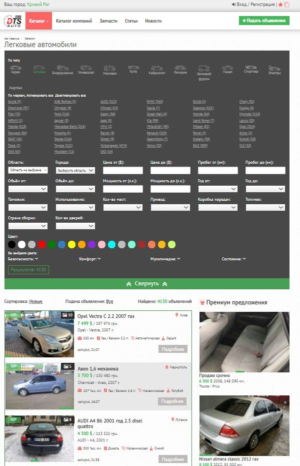Viewport: 300px width, 466px height.
Task: Toggle the ВАЗ (399) brand filter
Action: [200, 146]
